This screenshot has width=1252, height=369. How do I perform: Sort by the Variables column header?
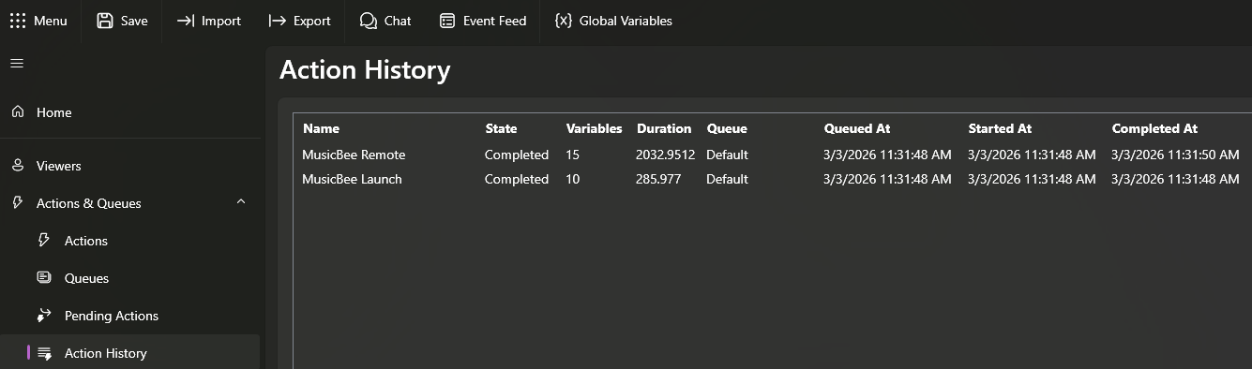[x=594, y=128]
